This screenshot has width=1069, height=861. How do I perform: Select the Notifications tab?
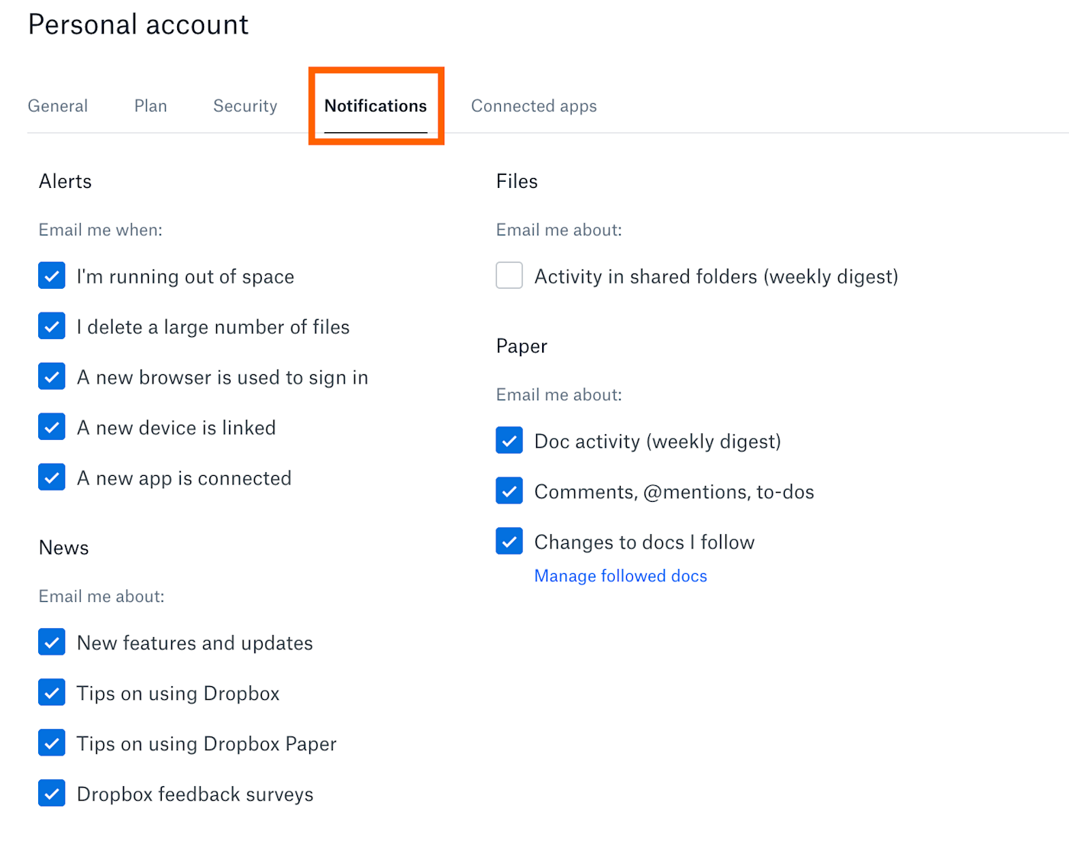coord(376,106)
